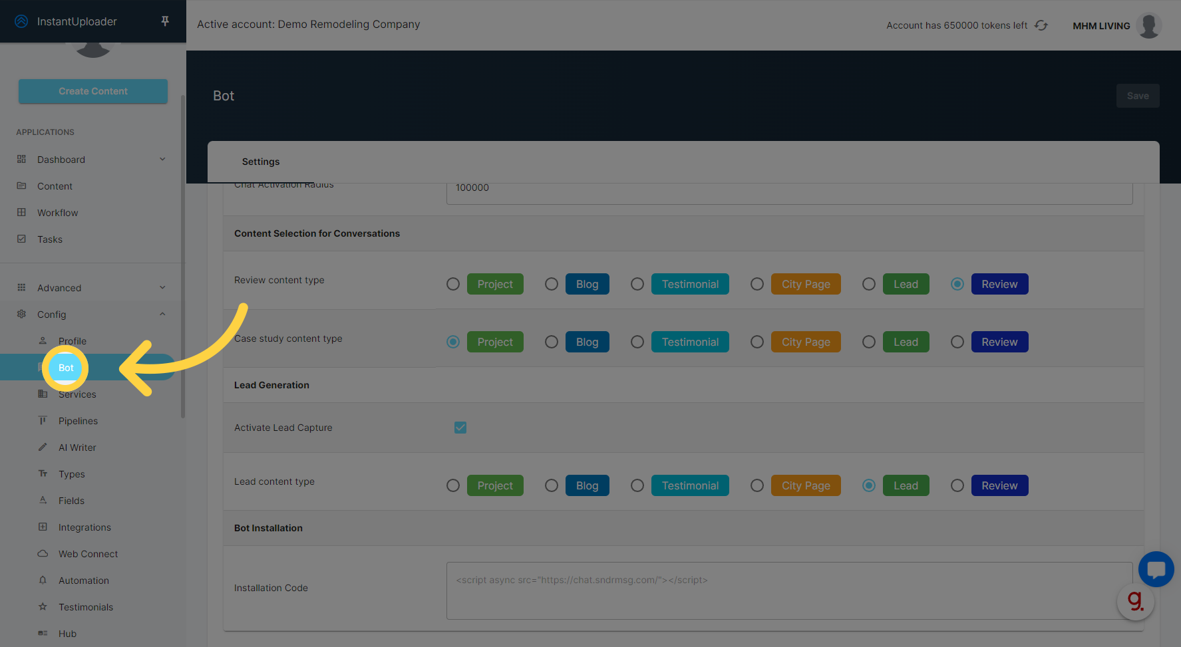Click the red g widget icon
Viewport: 1181px width, 647px height.
[x=1136, y=602]
